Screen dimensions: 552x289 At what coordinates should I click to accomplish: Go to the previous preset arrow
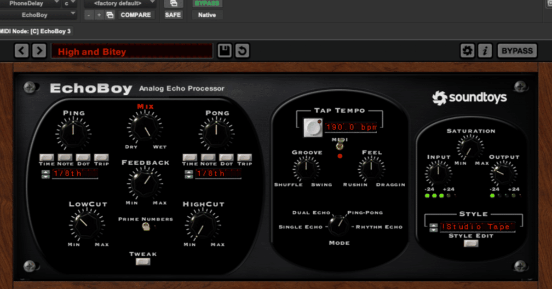click(22, 51)
